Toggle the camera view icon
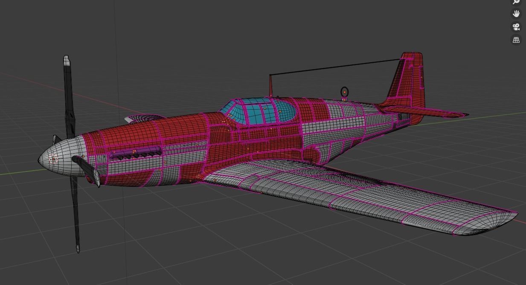Screen dimensions: 526x285 point(516,27)
